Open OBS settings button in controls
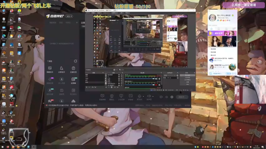 pyautogui.click(x=188, y=82)
